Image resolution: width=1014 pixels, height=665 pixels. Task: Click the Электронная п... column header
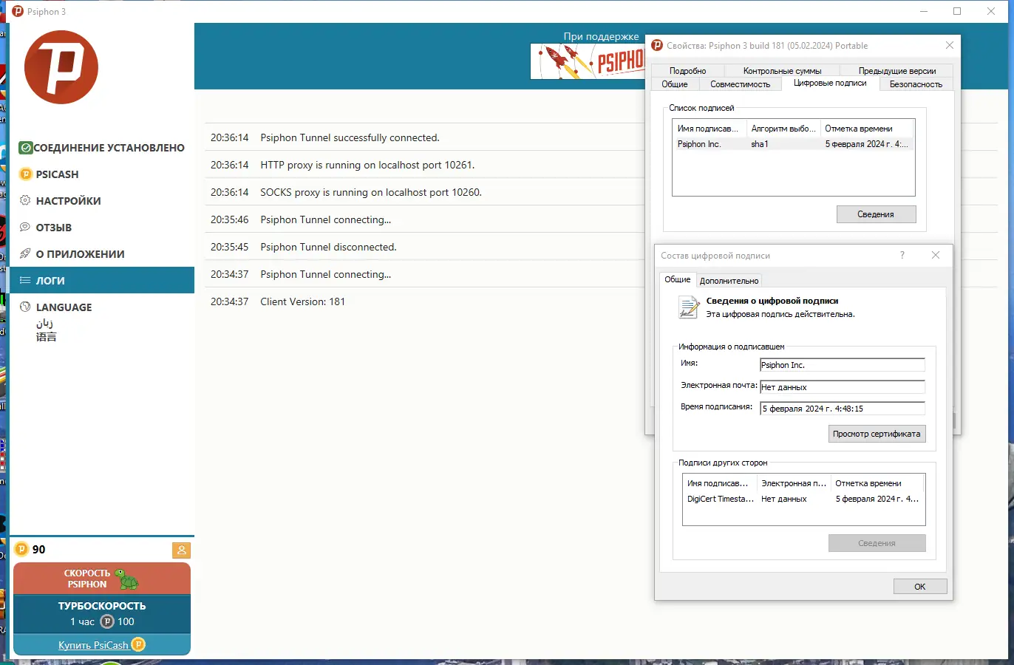pos(794,483)
